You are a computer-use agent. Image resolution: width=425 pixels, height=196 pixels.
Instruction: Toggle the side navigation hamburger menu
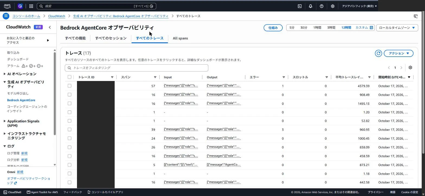pos(6,16)
